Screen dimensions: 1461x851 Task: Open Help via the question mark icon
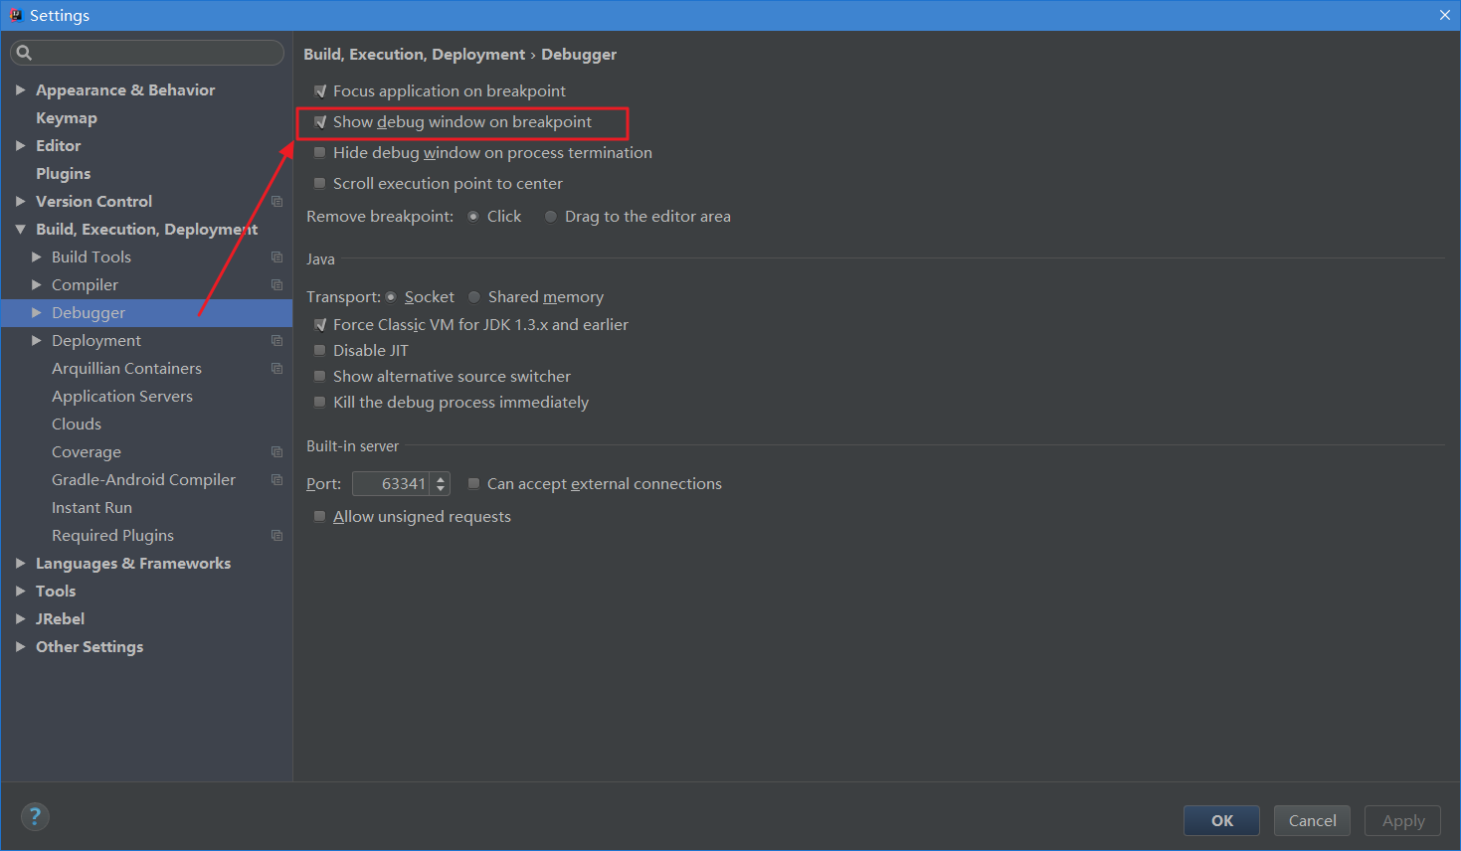(x=34, y=816)
